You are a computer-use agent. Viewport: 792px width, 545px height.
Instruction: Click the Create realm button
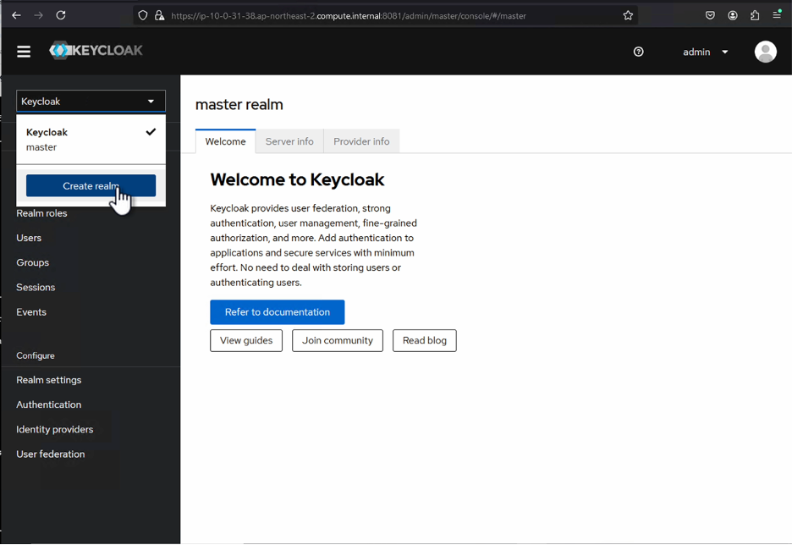click(91, 186)
